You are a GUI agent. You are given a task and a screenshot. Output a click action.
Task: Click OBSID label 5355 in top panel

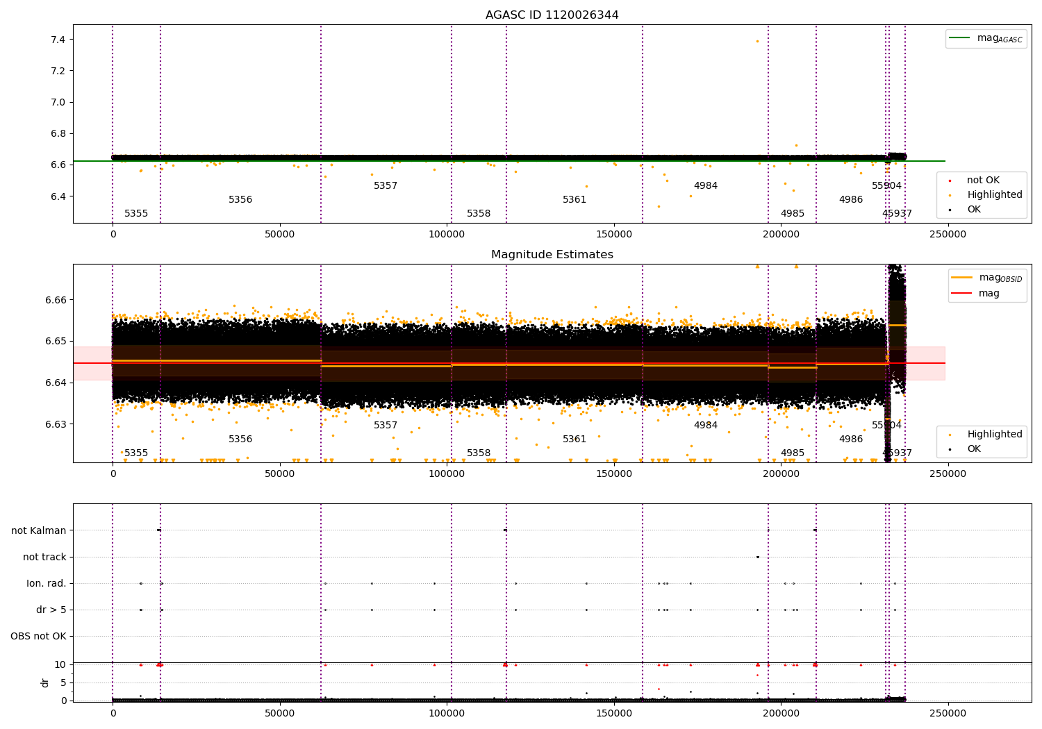point(136,214)
